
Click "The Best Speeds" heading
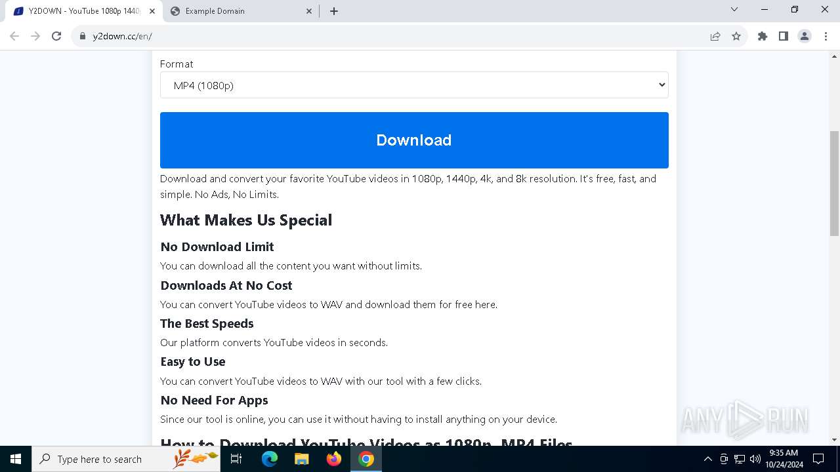coord(207,324)
